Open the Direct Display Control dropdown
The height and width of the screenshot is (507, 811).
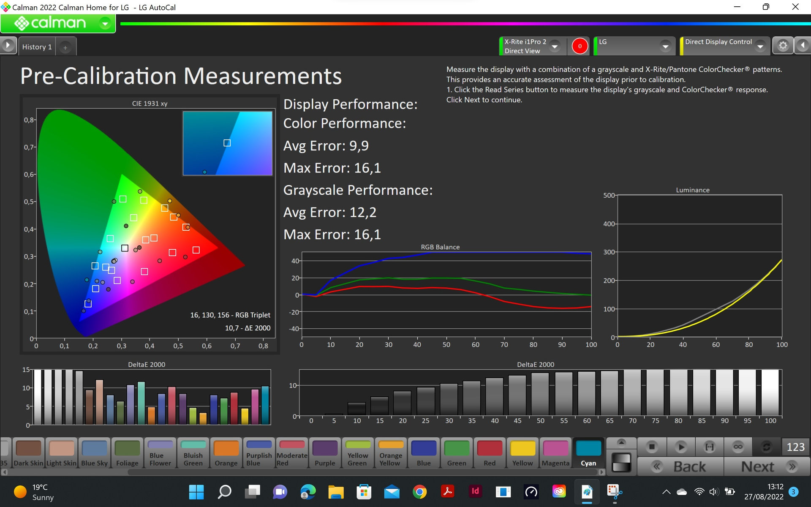[760, 46]
